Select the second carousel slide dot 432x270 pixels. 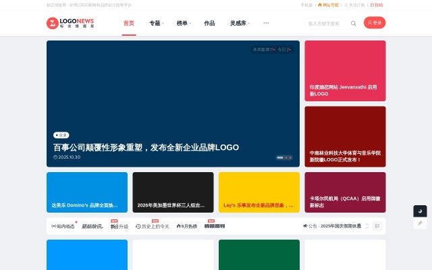(286, 157)
